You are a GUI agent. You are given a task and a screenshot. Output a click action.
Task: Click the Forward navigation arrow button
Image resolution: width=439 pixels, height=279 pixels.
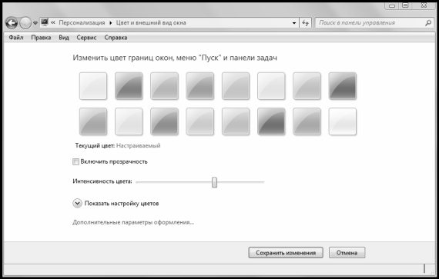pyautogui.click(x=25, y=23)
